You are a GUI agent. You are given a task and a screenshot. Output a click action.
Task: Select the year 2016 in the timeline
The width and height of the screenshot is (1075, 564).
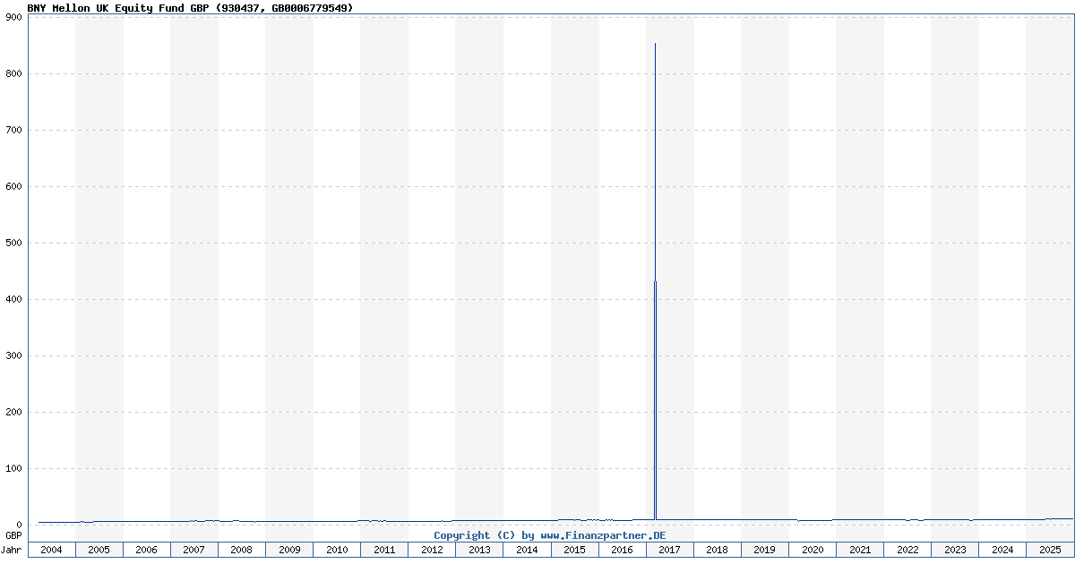coord(622,549)
